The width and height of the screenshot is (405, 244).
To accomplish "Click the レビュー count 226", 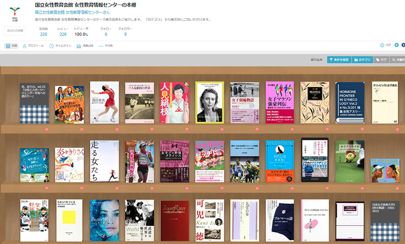I will [x=63, y=34].
